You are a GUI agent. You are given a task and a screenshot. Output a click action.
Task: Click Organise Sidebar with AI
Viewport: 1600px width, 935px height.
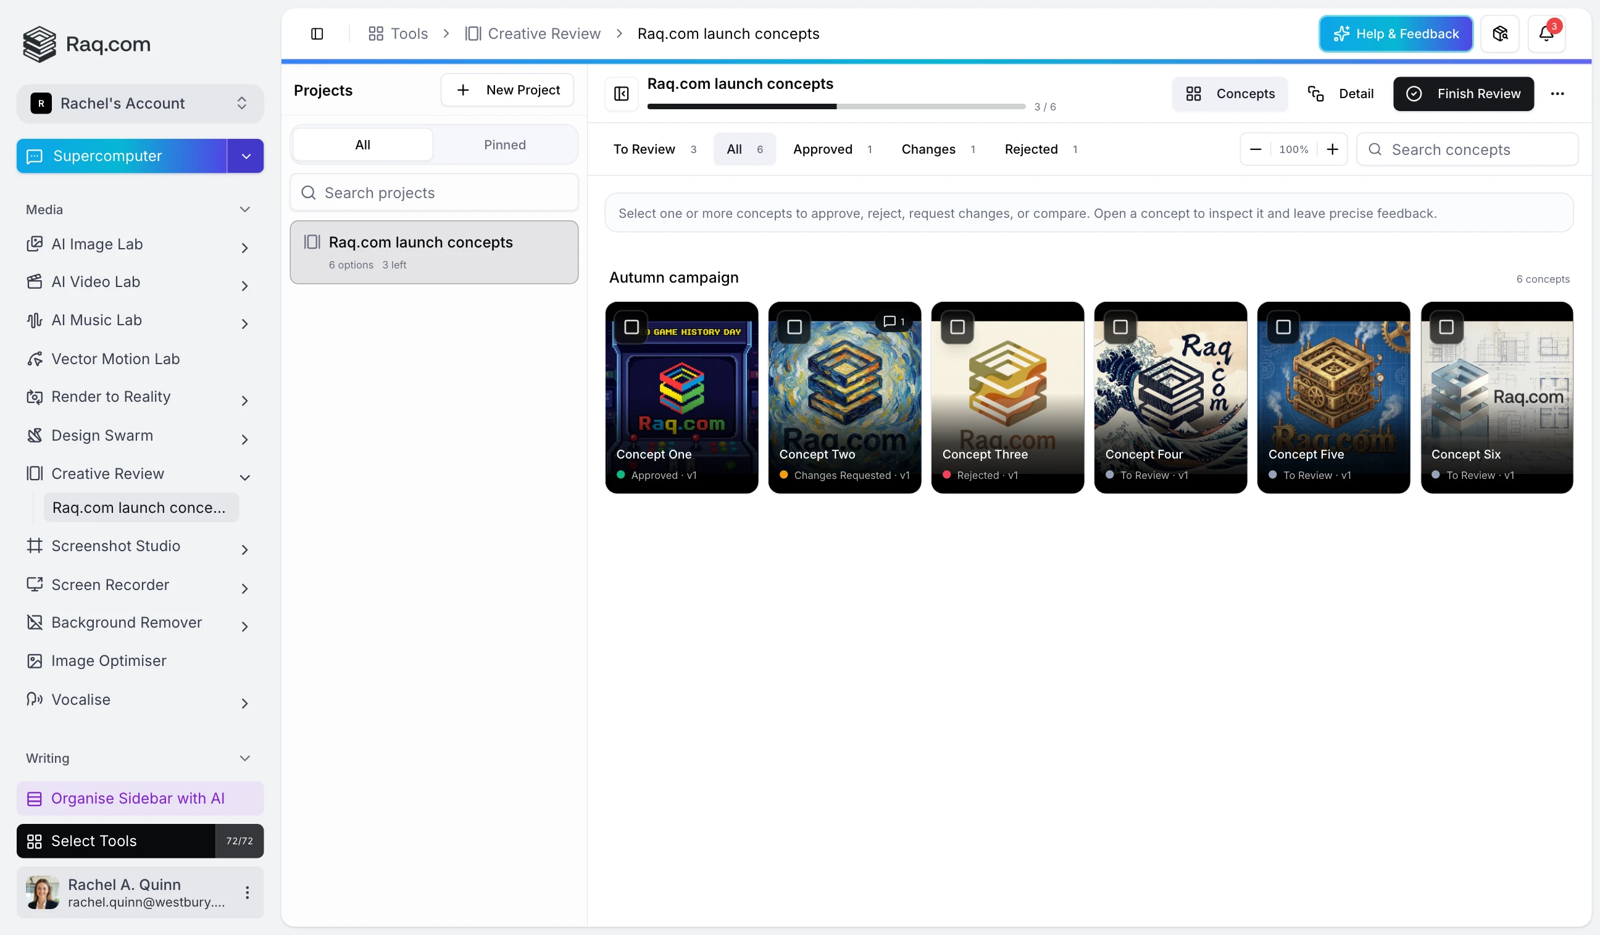140,799
